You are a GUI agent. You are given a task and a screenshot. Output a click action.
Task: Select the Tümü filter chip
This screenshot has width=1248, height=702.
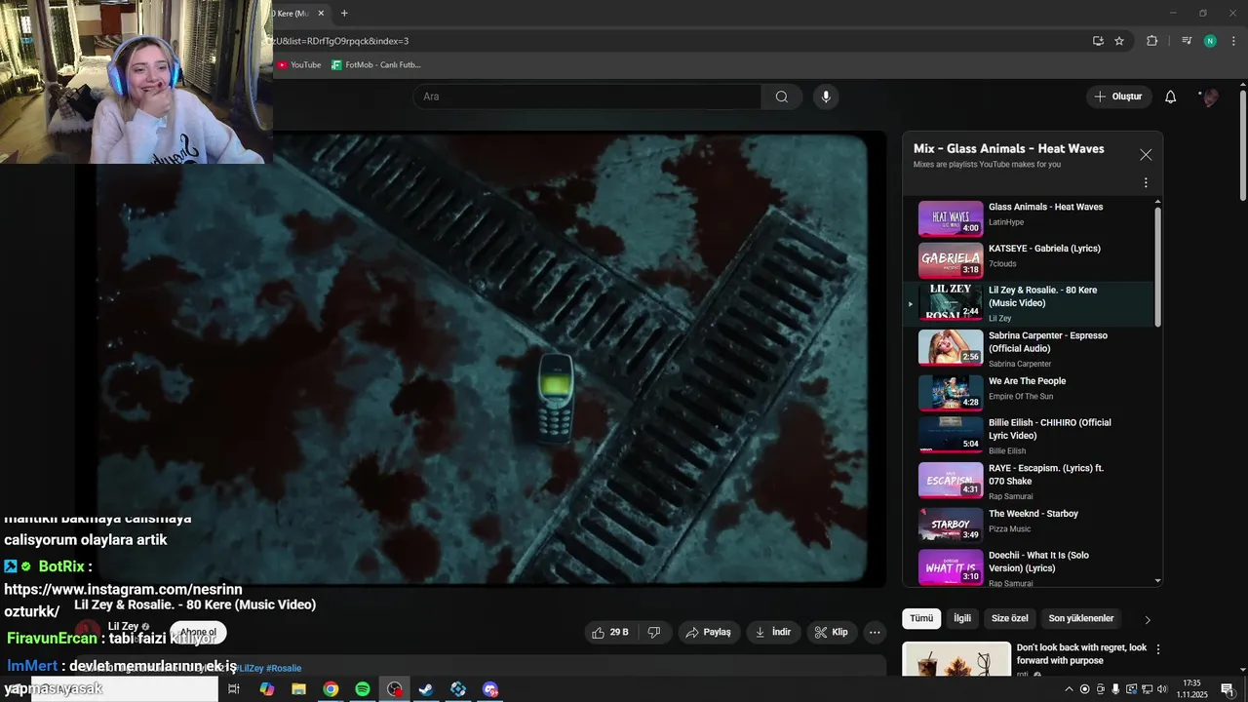click(x=921, y=618)
